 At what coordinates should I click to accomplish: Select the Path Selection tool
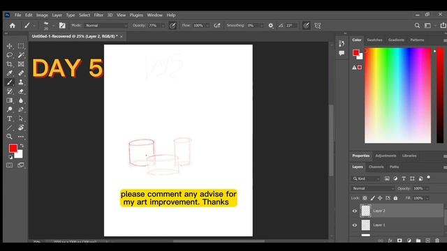(x=21, y=119)
